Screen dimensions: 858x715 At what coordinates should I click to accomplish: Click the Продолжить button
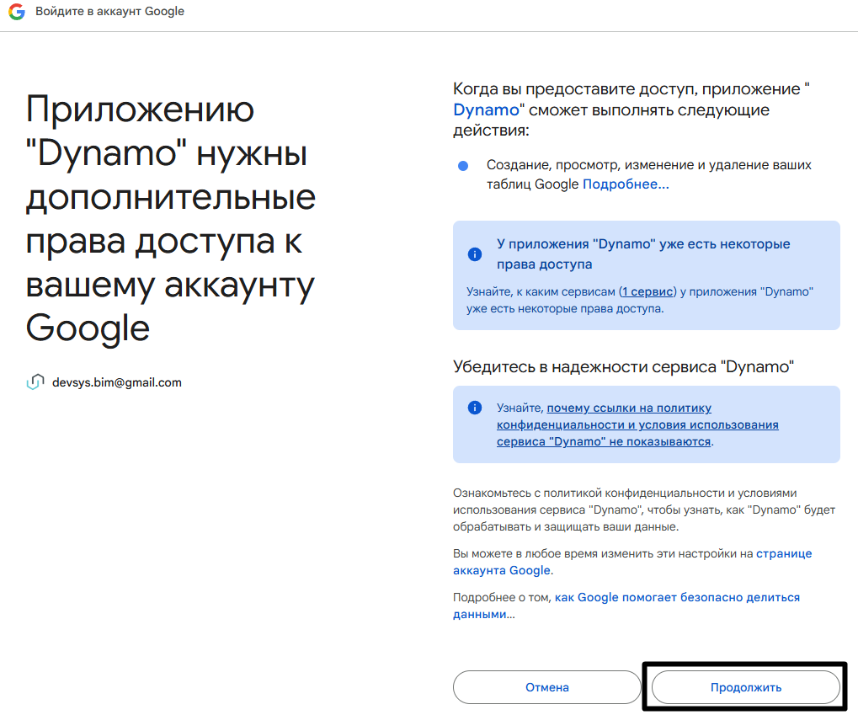pos(745,687)
